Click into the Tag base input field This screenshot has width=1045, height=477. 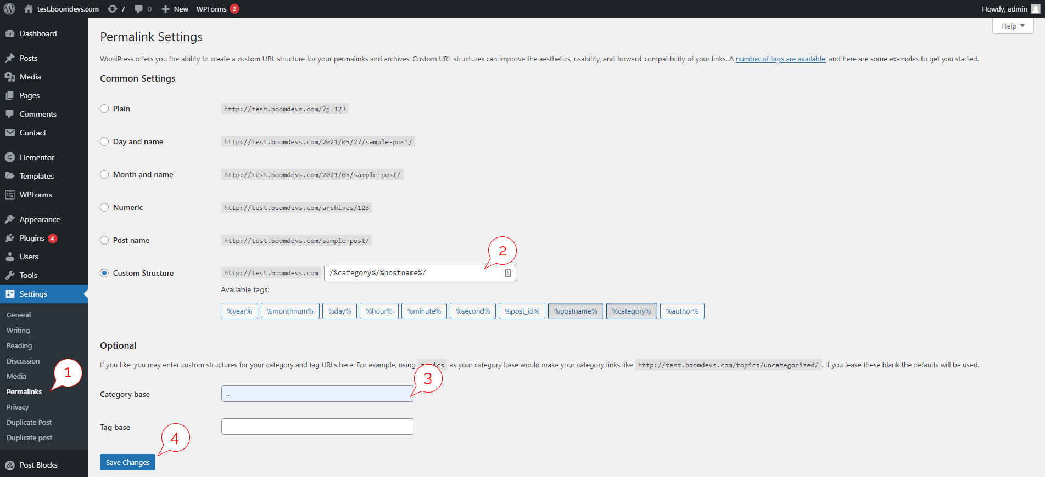point(317,427)
